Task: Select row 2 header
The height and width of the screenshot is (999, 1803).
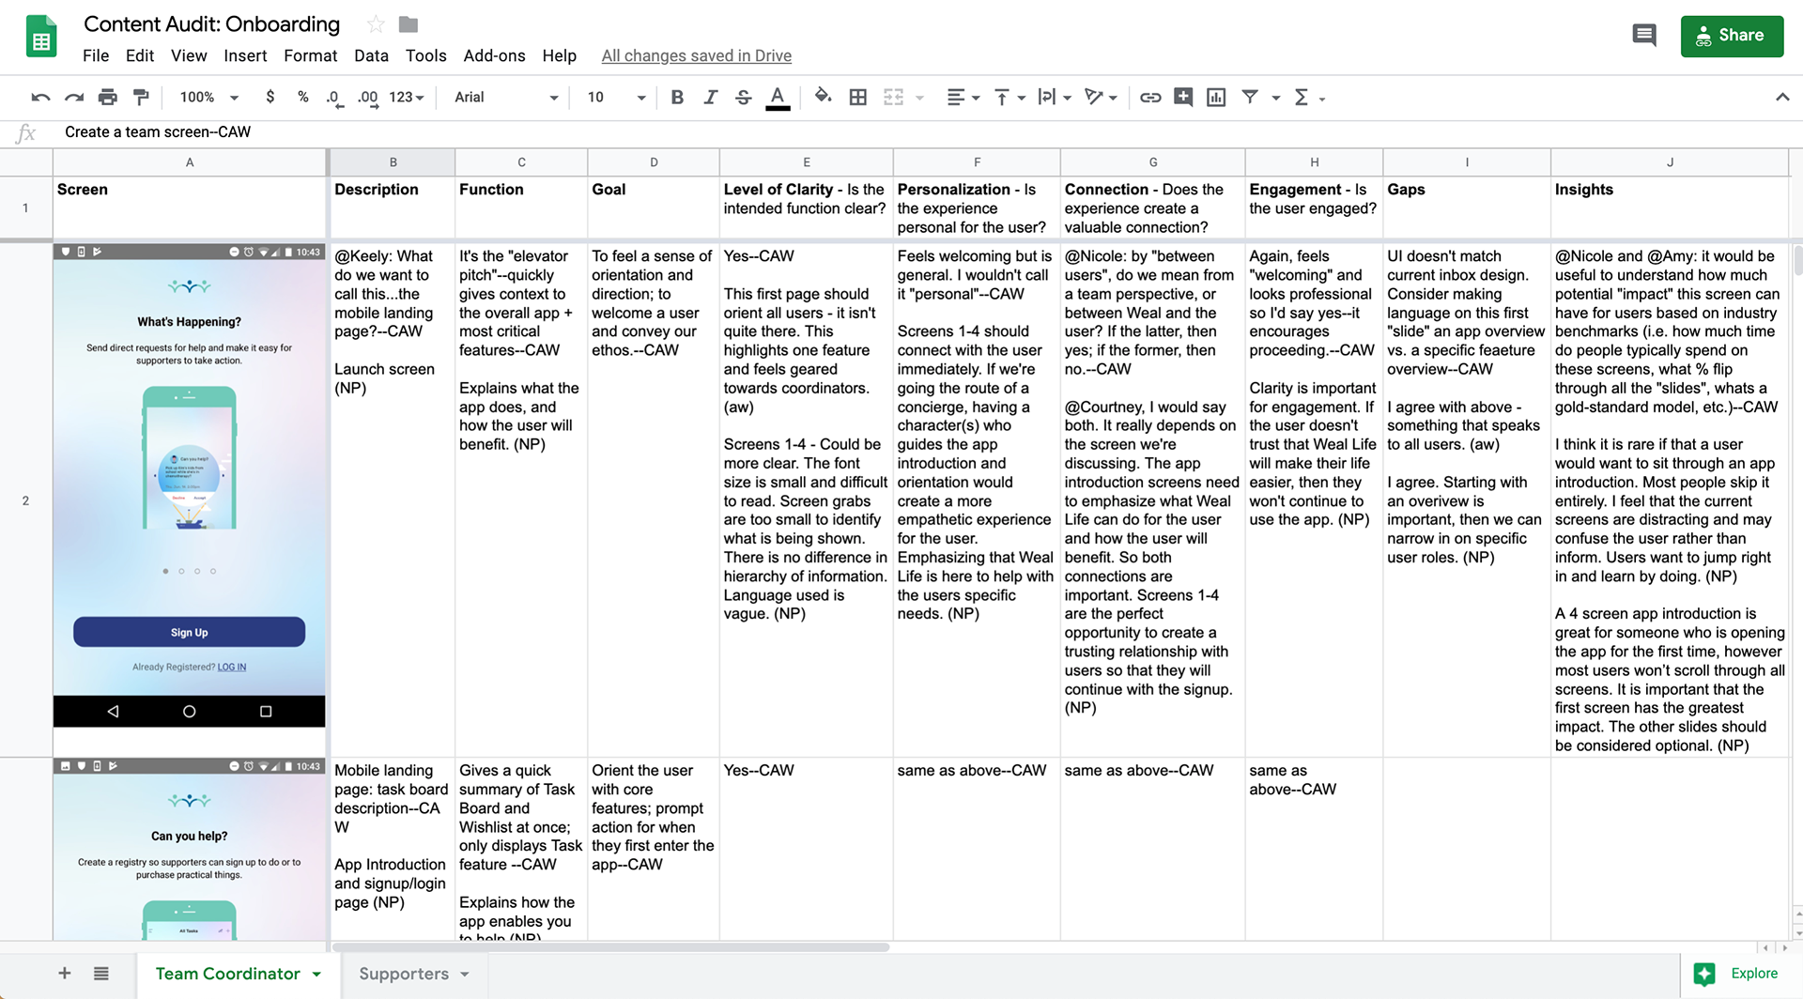Action: click(25, 500)
